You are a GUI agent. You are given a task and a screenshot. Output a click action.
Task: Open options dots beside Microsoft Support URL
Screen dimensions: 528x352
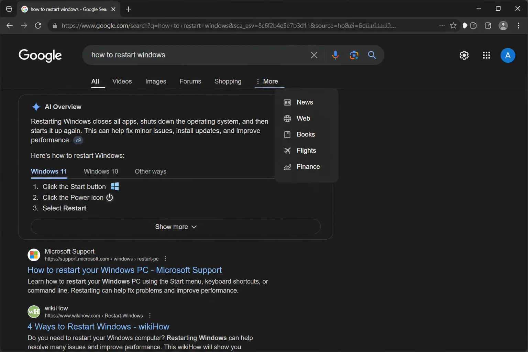pyautogui.click(x=165, y=258)
